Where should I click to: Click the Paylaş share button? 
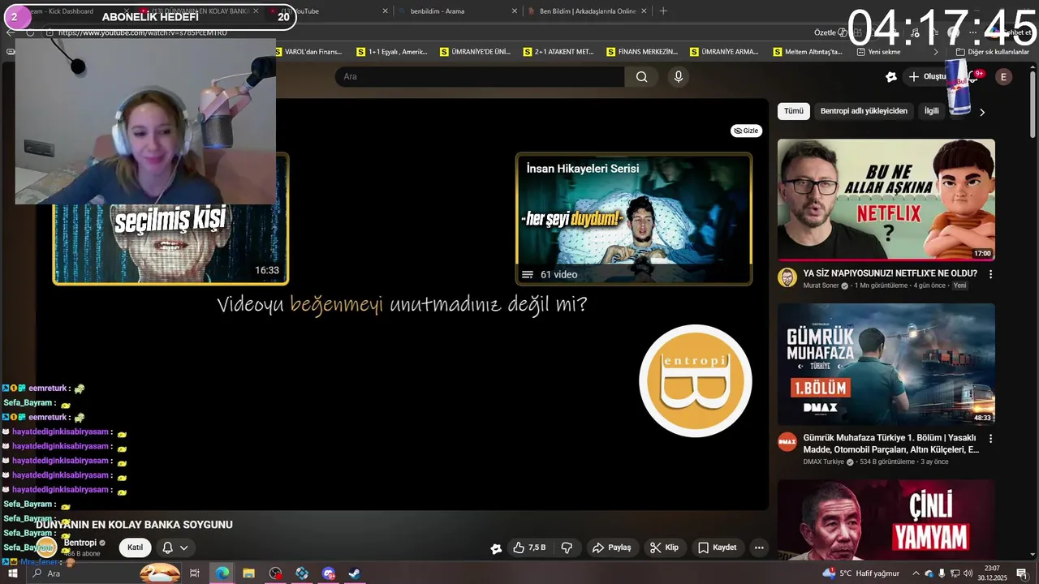pyautogui.click(x=612, y=547)
